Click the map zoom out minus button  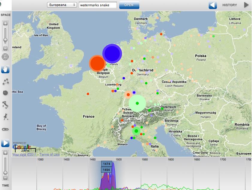(x=5, y=48)
